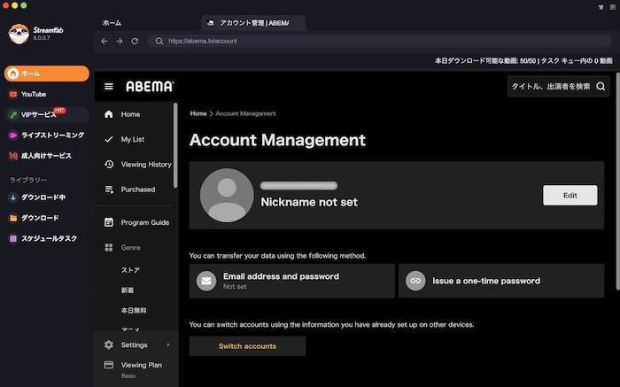Screen dimensions: 620x387
Task: Open ライブストリーミング section
Action: click(x=47, y=135)
